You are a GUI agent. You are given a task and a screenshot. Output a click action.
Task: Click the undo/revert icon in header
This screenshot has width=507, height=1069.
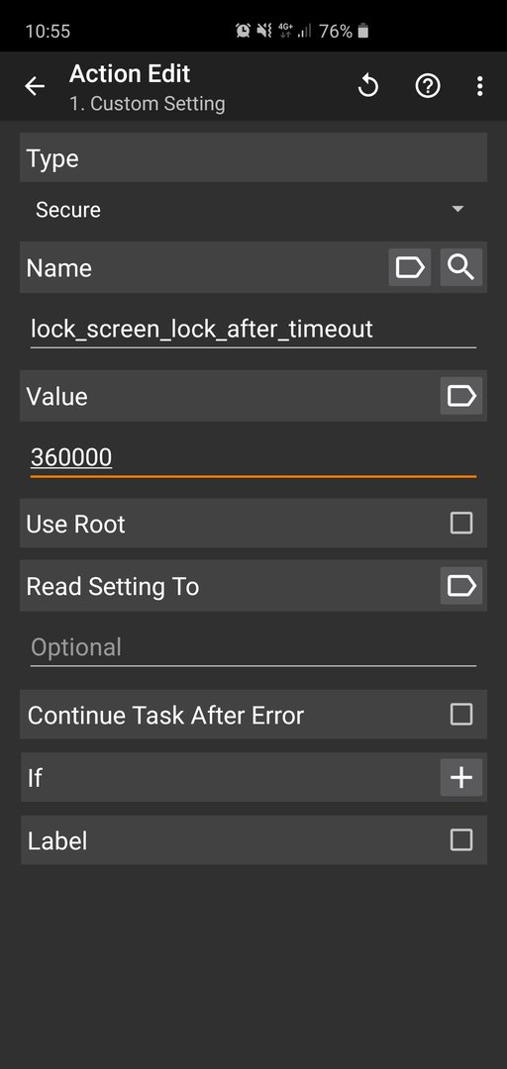pyautogui.click(x=368, y=86)
